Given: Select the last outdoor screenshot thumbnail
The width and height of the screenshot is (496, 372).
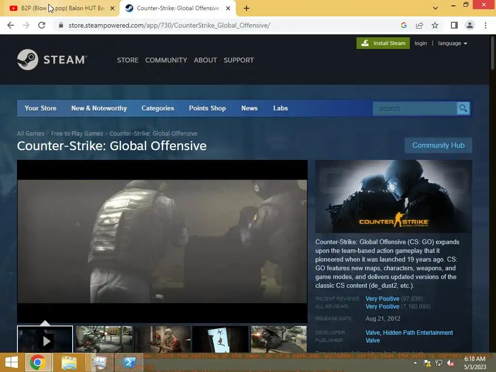Looking at the screenshot, I should coord(279,340).
